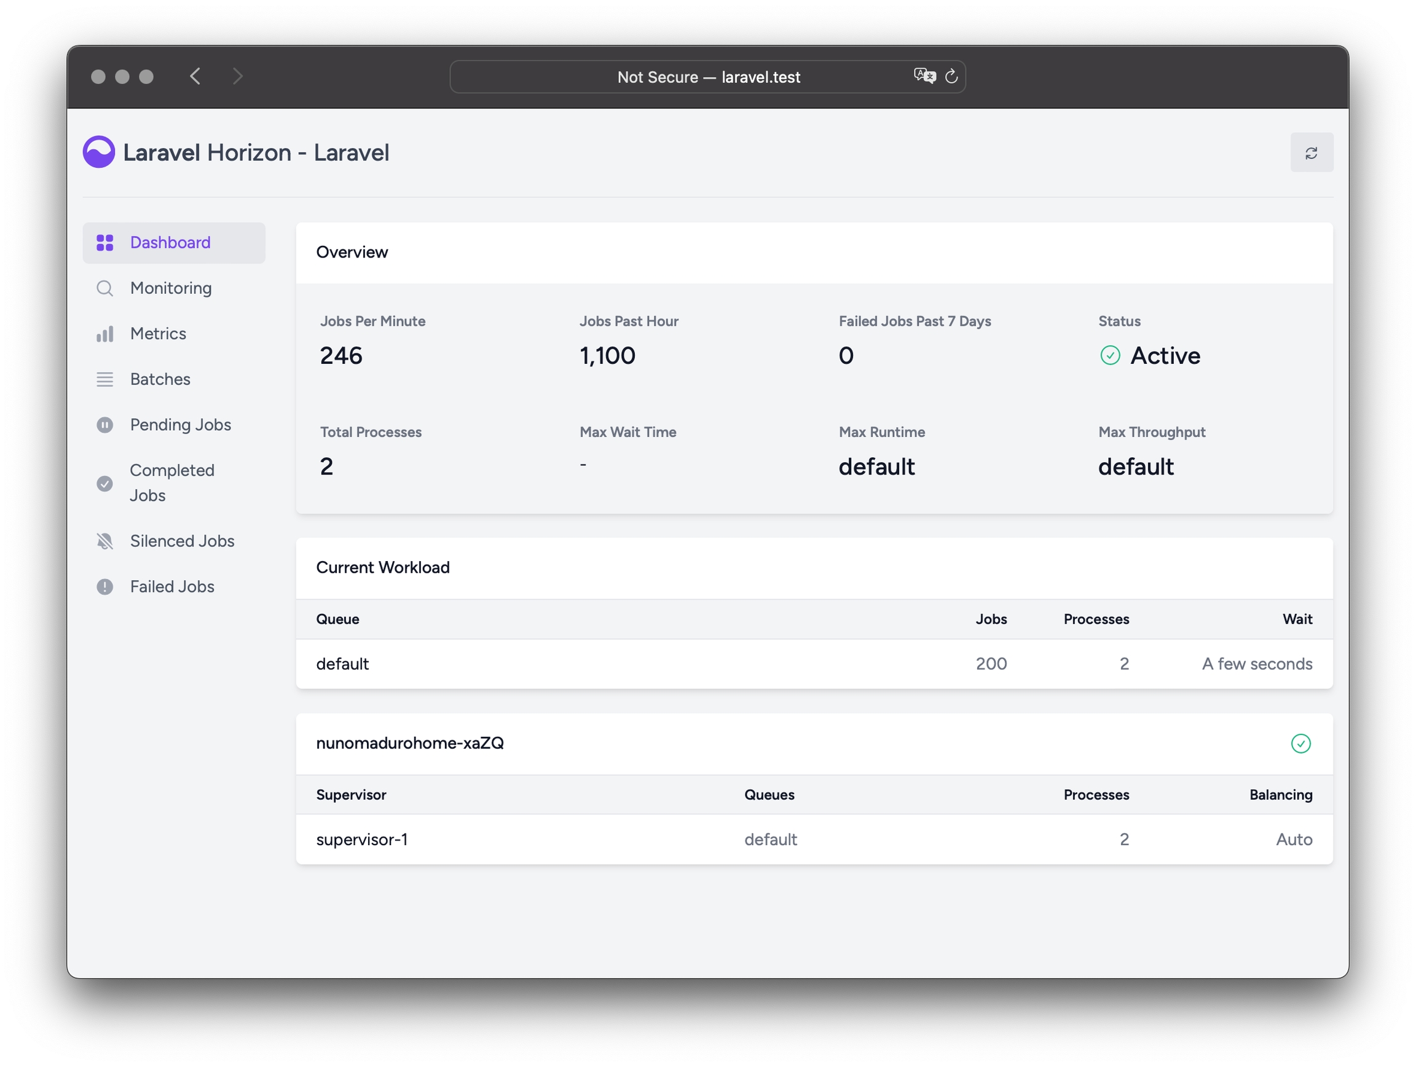
Task: Select the default queue workload row
Action: [814, 664]
